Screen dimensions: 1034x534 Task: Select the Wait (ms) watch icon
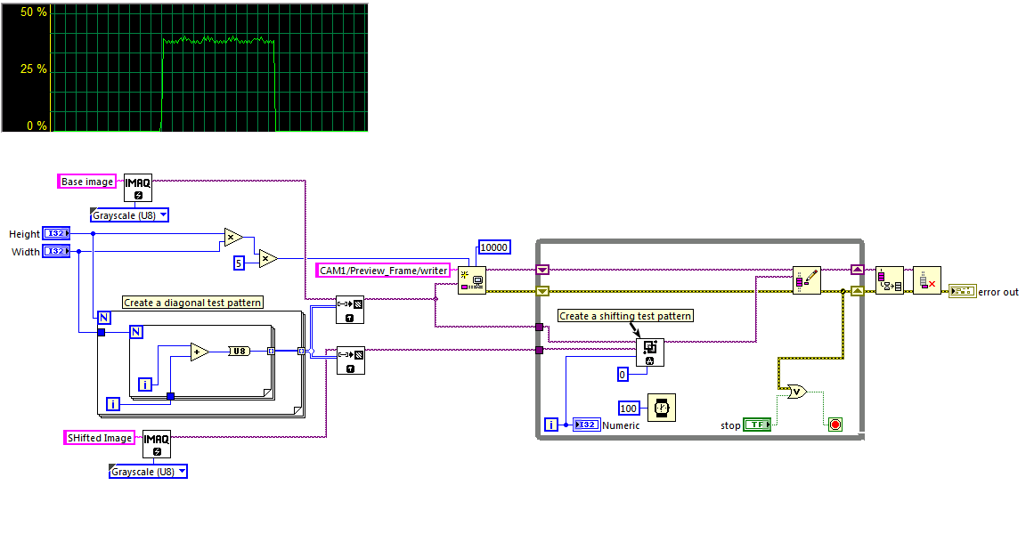(x=662, y=409)
